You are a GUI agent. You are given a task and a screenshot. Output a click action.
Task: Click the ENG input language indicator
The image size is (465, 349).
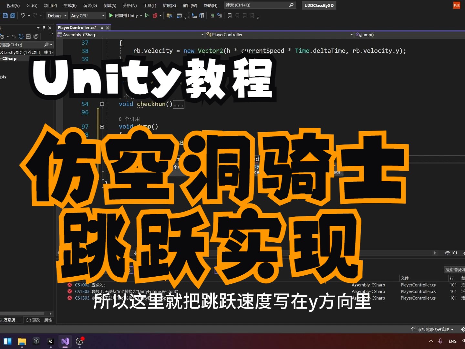(452, 341)
